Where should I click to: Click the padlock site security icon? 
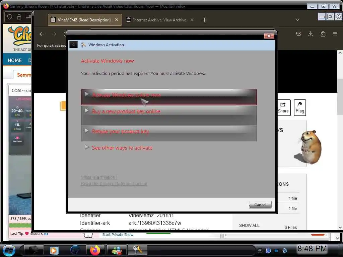pos(19,17)
